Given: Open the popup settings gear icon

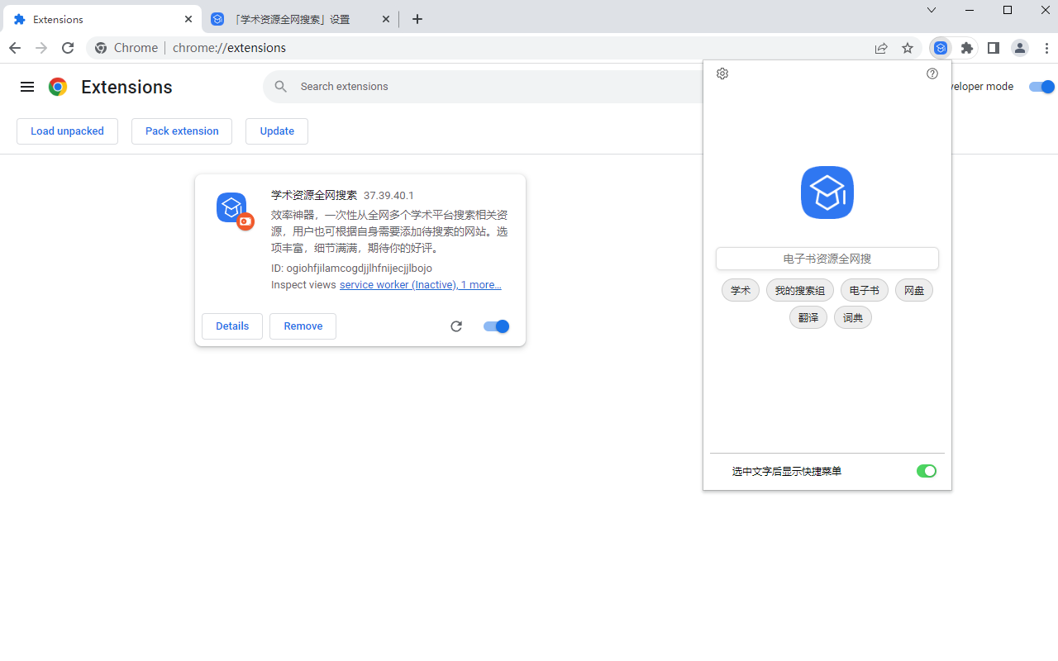Looking at the screenshot, I should [x=722, y=74].
